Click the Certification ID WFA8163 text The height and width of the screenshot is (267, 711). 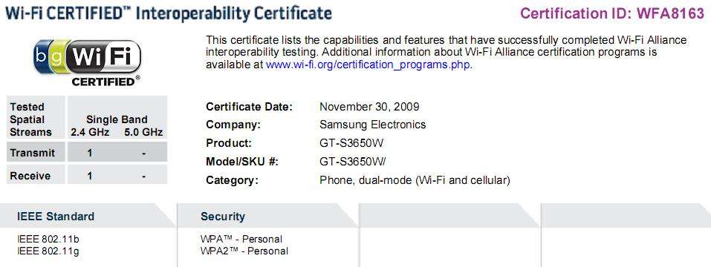click(x=612, y=13)
